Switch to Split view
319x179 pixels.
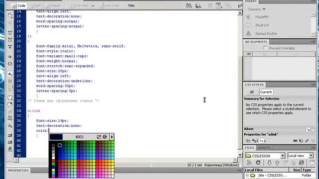[35, 5]
